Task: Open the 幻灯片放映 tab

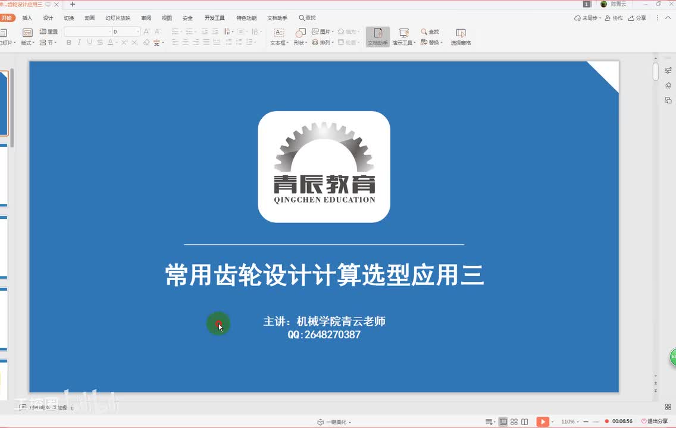Action: pos(118,18)
